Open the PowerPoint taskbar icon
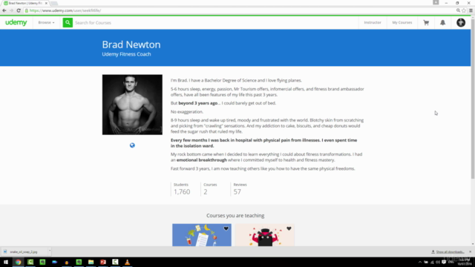The width and height of the screenshot is (475, 267). point(103,262)
